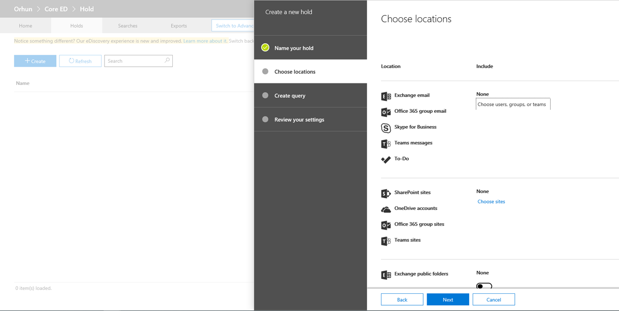Click the Skype for Business icon
Screen dimensions: 619x311
point(386,128)
